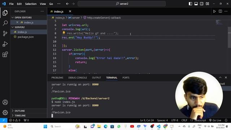This screenshot has width=231, height=130.
Task: Click the Run Code play button
Action: (x=214, y=11)
